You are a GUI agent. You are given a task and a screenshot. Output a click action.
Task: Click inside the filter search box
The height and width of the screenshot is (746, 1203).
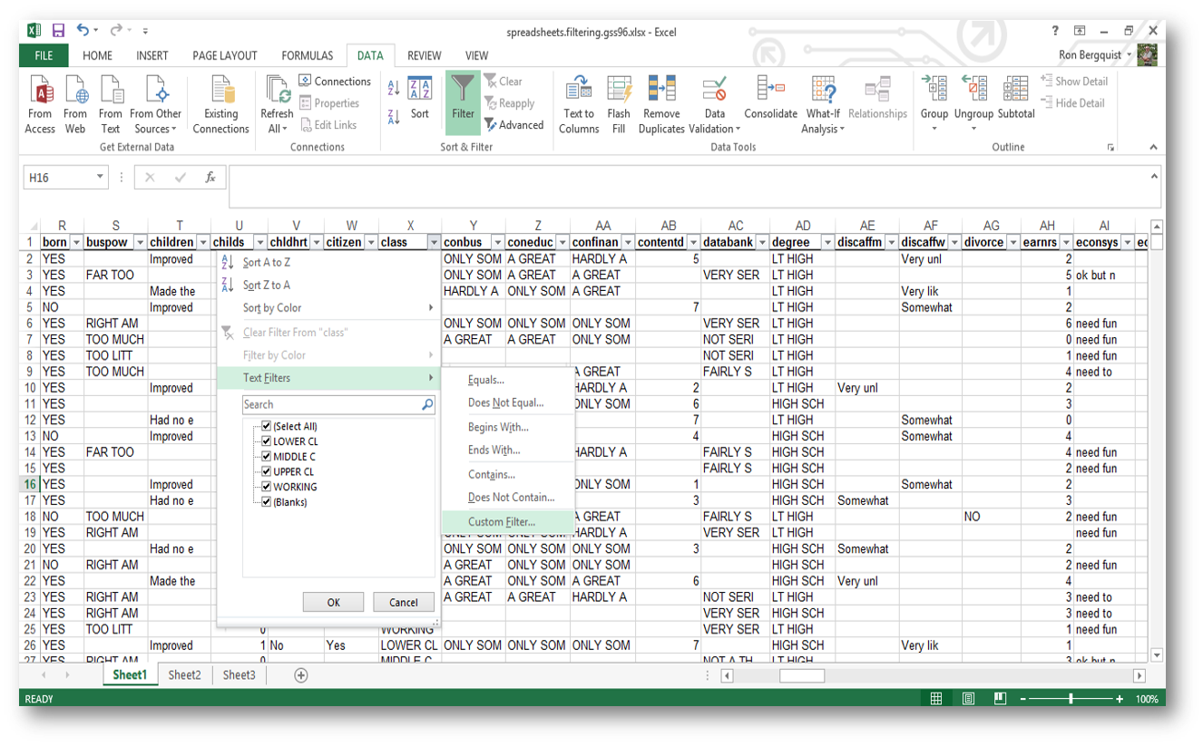point(331,404)
